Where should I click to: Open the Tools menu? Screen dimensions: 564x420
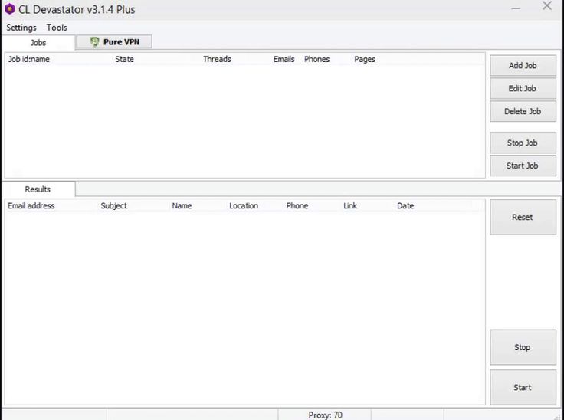point(57,28)
